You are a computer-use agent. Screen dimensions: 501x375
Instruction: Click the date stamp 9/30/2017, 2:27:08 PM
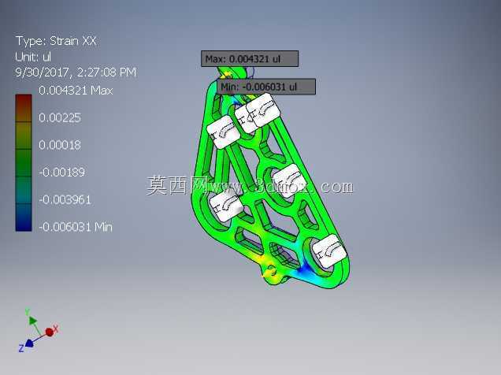pos(76,72)
